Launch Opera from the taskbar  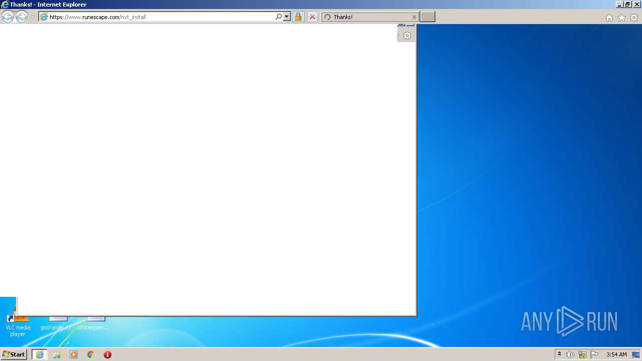click(x=107, y=354)
